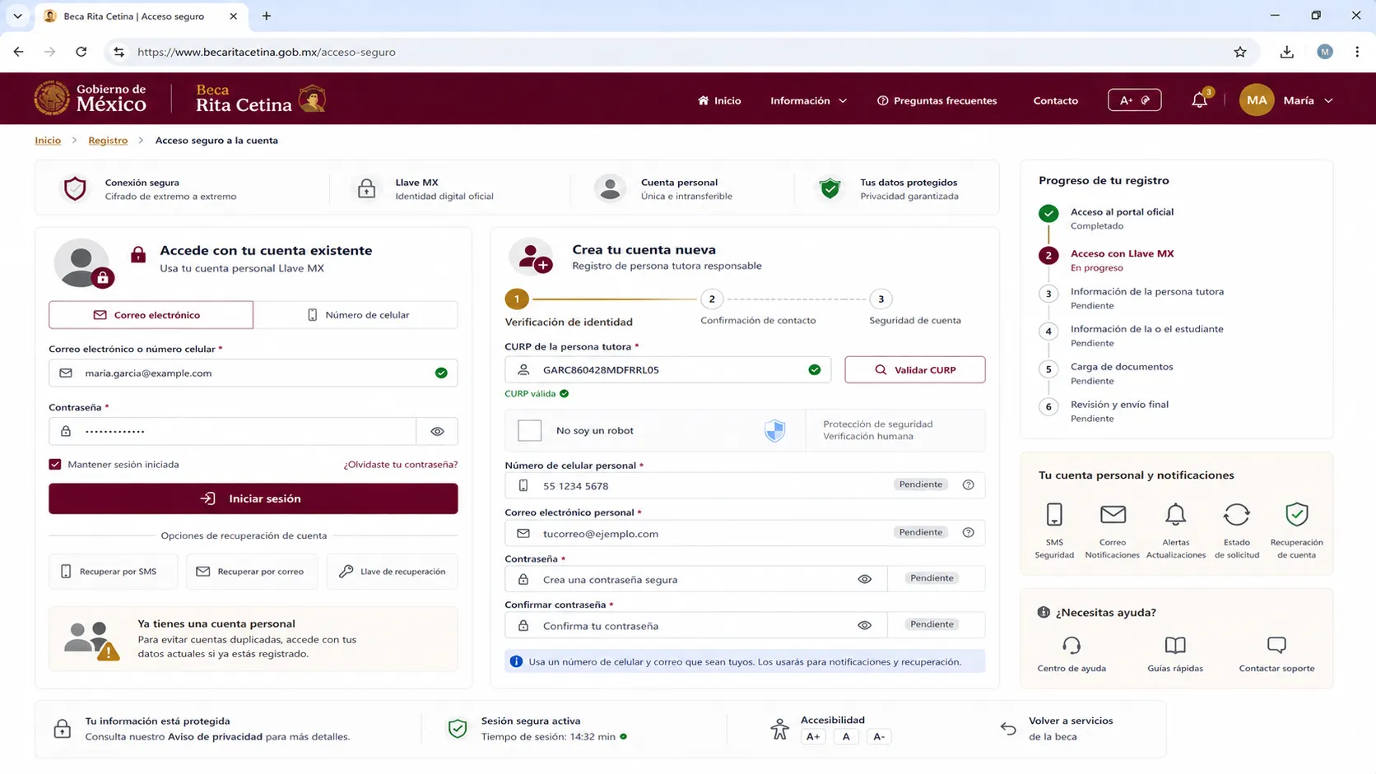This screenshot has height=774, width=1376.
Task: Click the Inicio breadcrumb link
Action: 48,140
